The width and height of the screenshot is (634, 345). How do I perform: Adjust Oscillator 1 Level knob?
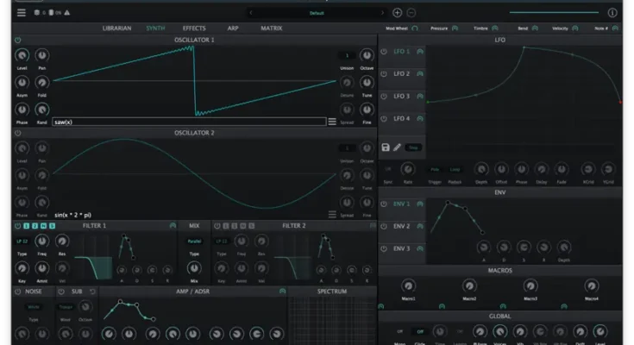point(22,55)
